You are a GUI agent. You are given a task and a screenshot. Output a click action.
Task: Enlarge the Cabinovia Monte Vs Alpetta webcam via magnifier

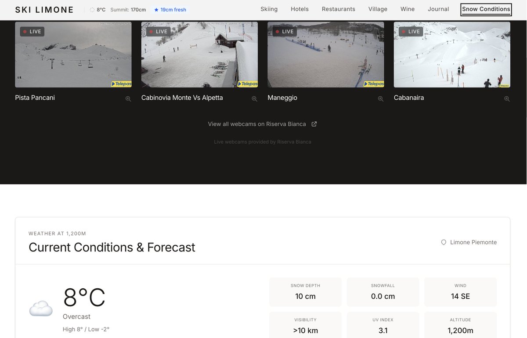254,99
